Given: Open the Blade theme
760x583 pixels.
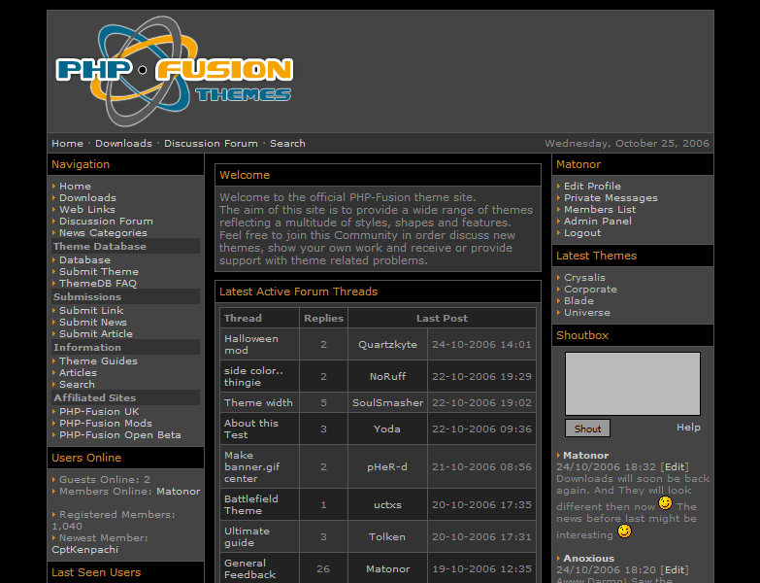Looking at the screenshot, I should [578, 300].
